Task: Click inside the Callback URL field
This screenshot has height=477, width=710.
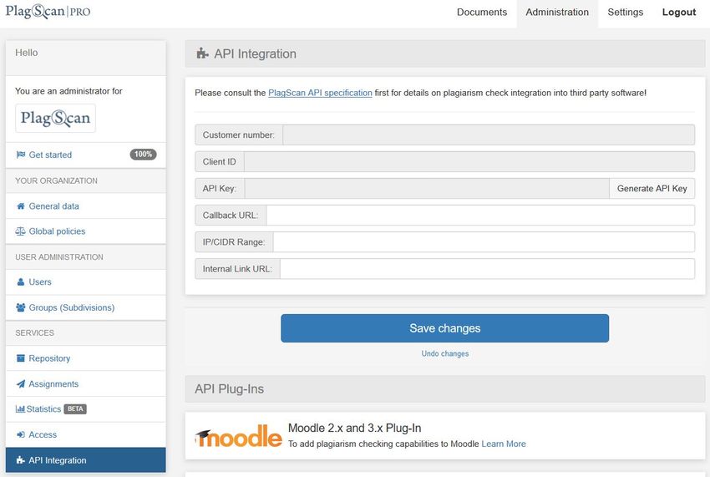Action: 480,216
